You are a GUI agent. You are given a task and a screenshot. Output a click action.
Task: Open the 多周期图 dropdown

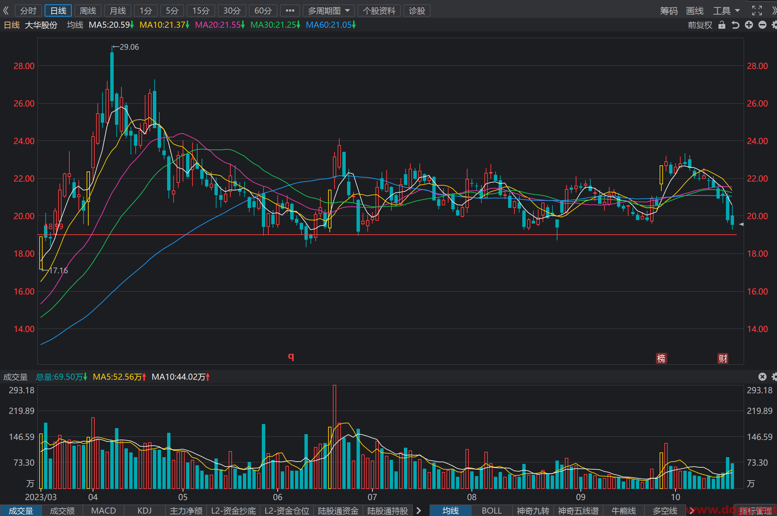(x=328, y=11)
